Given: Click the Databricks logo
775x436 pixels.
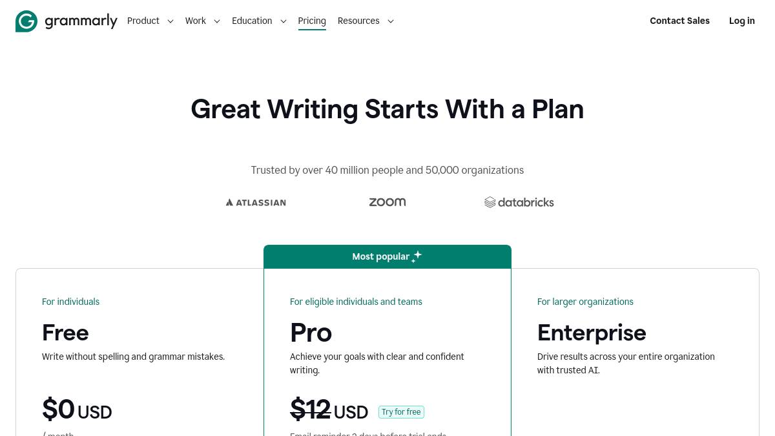Looking at the screenshot, I should click(x=519, y=202).
